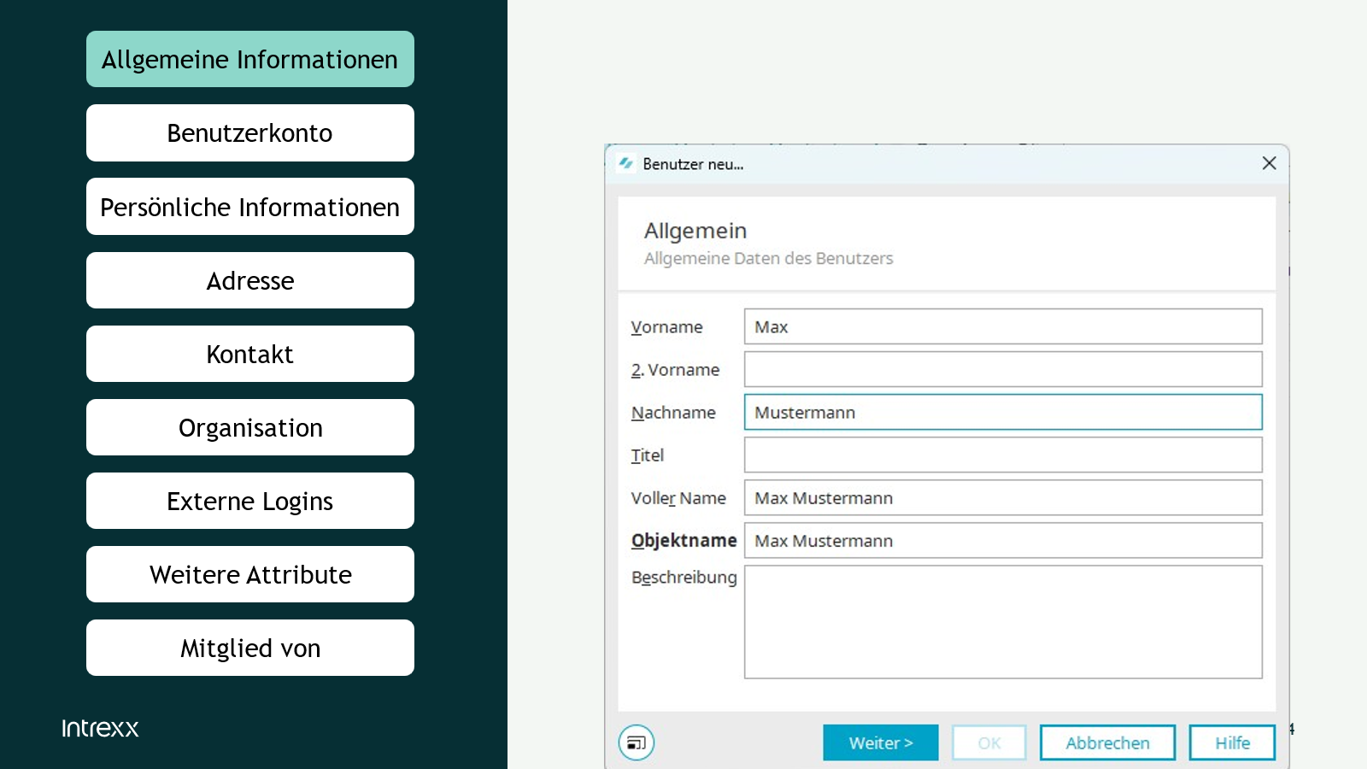Click inside the Beschreibung text area

tap(1002, 621)
